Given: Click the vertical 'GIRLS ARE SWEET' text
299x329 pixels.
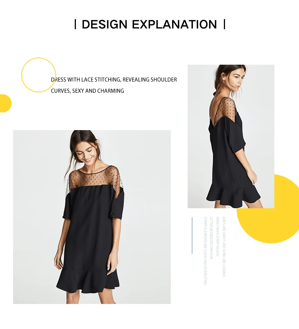Looking at the screenshot, I should click(224, 247).
